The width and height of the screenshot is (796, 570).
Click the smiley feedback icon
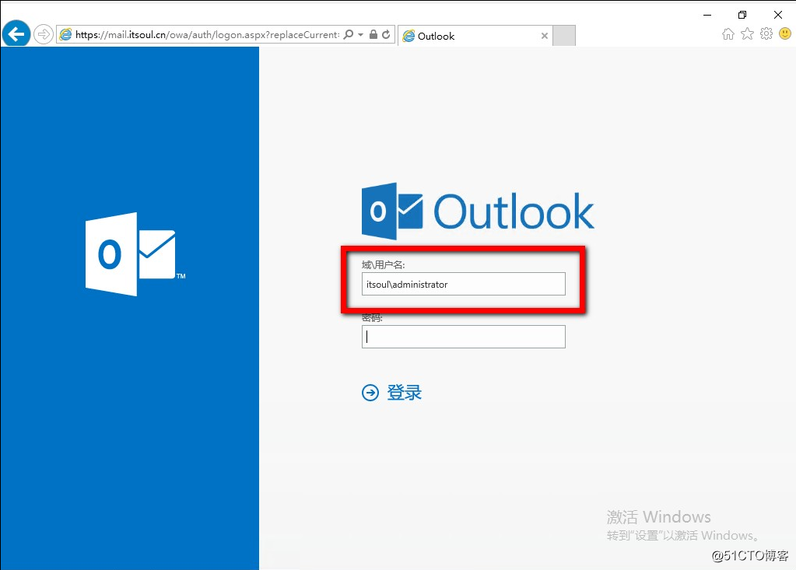coord(785,34)
